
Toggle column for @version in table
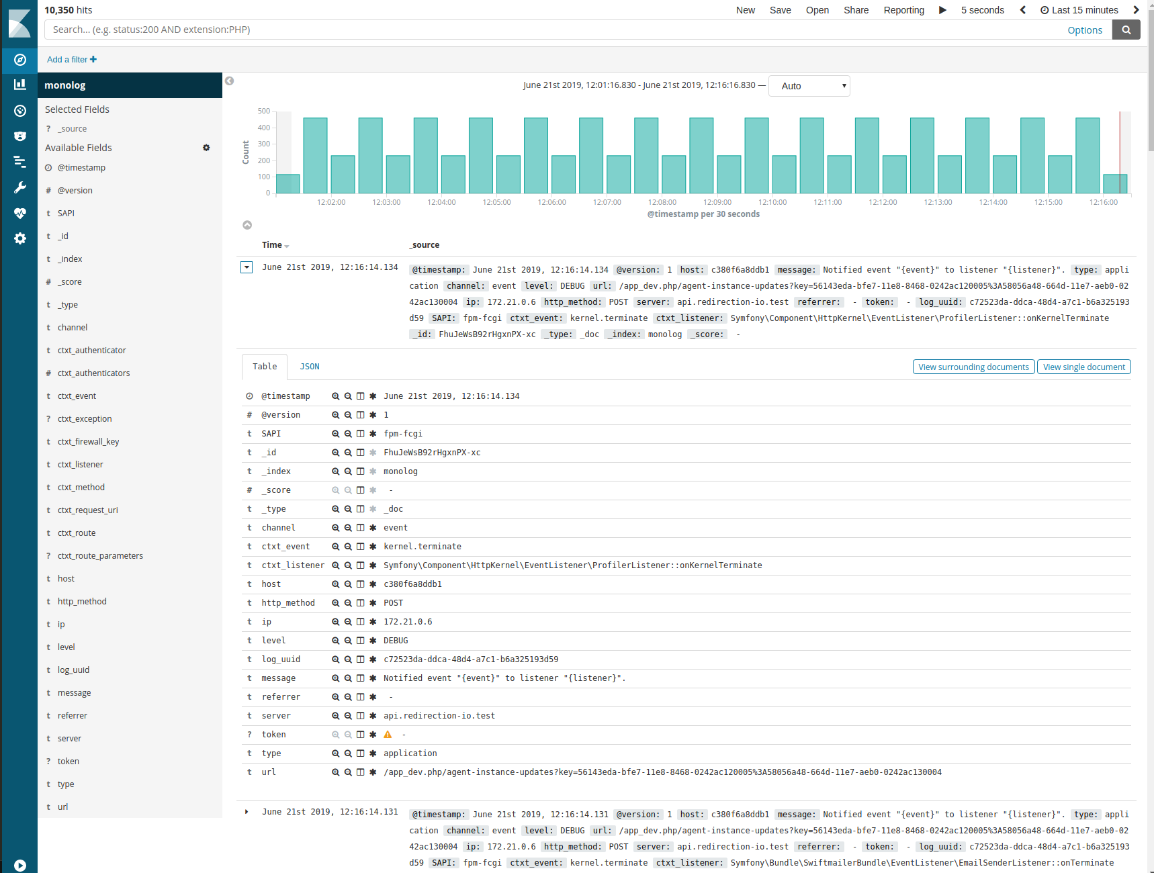coord(361,415)
